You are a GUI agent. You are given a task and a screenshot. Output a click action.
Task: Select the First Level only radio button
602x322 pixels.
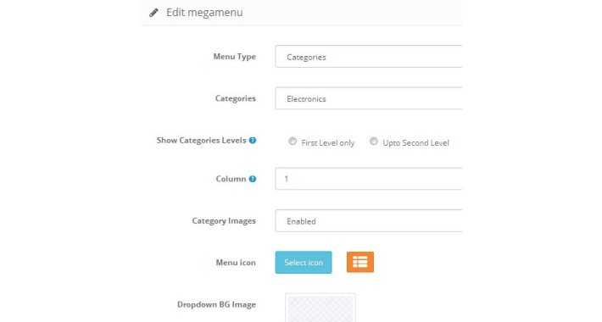(x=293, y=142)
